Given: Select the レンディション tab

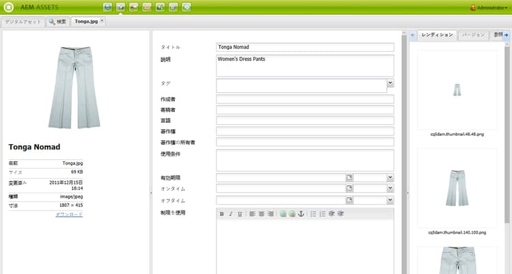Looking at the screenshot, I should coord(437,35).
